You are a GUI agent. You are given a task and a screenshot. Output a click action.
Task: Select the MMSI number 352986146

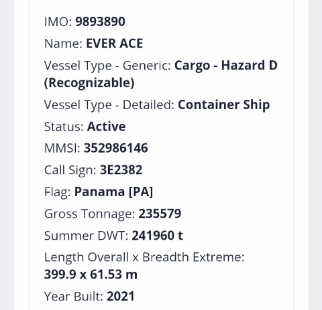116,148
